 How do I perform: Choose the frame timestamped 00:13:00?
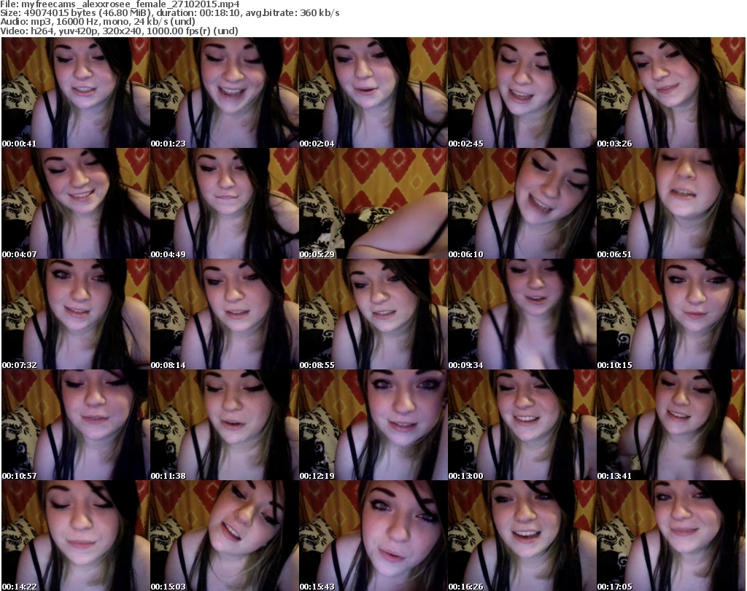point(522,425)
